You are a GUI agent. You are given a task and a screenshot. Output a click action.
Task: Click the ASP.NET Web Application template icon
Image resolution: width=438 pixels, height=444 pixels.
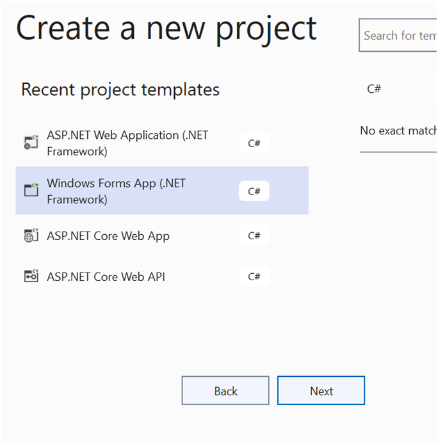pyautogui.click(x=31, y=142)
